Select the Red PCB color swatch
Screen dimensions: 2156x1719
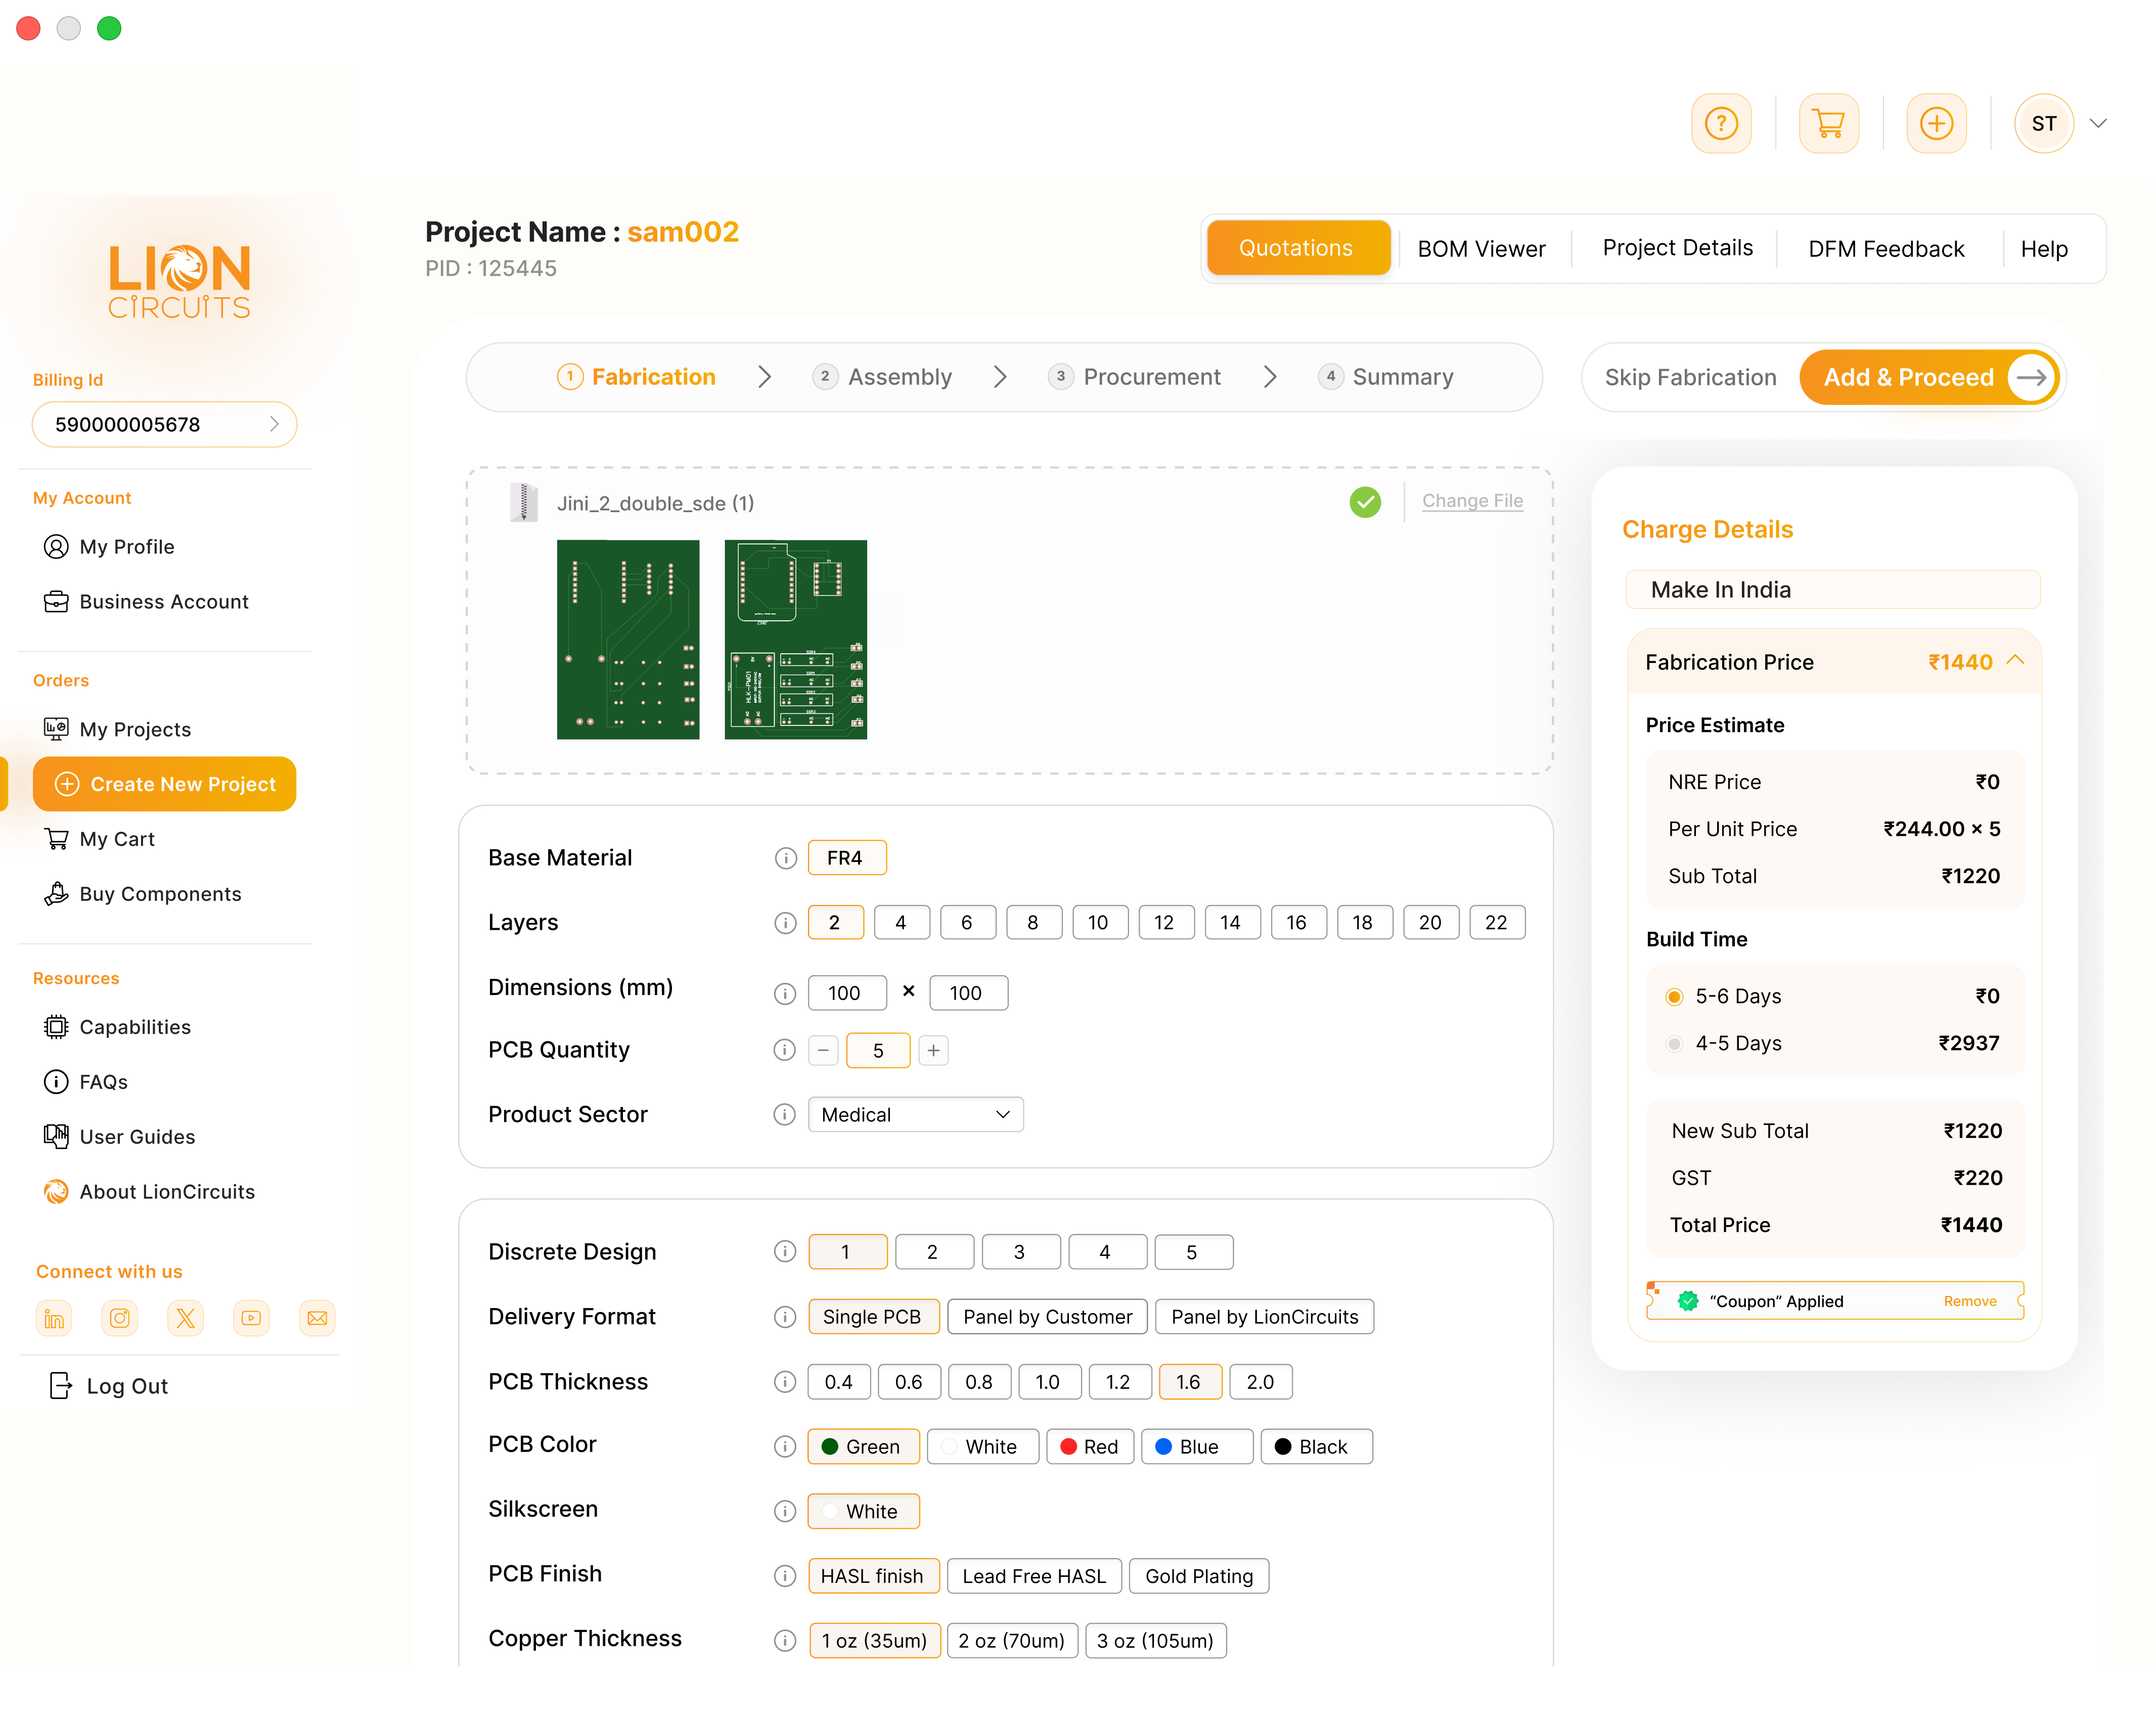[1089, 1446]
